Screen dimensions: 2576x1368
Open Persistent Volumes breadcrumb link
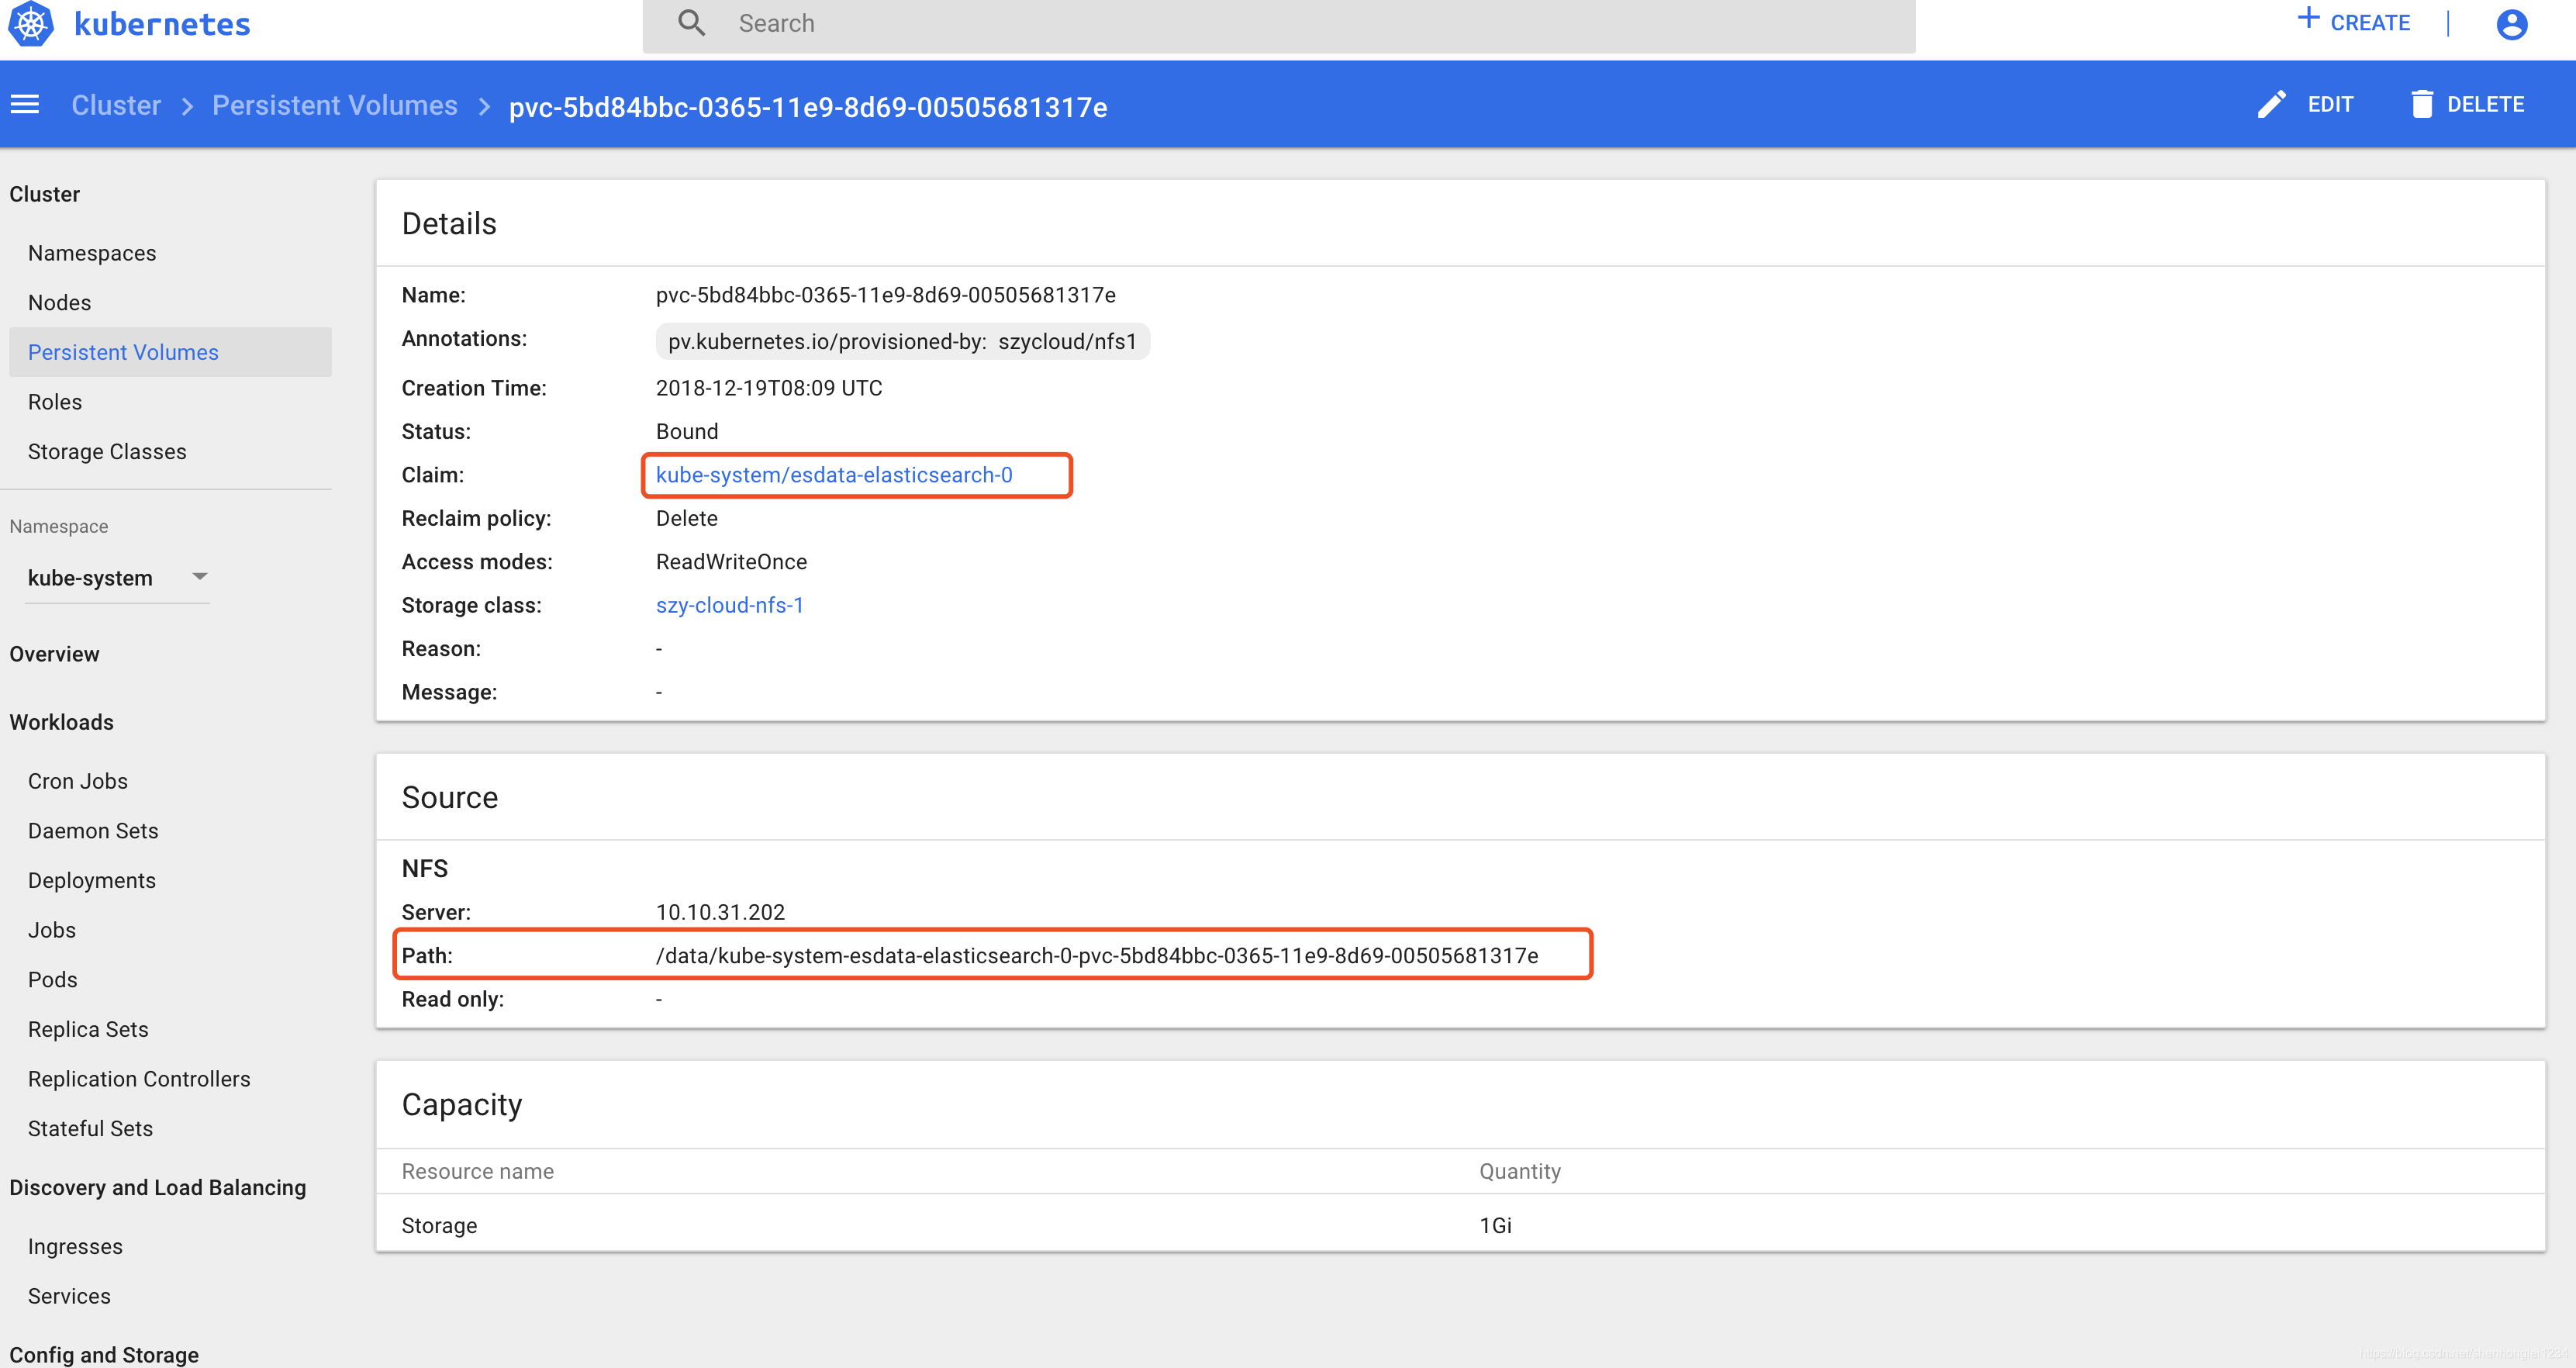tap(336, 105)
